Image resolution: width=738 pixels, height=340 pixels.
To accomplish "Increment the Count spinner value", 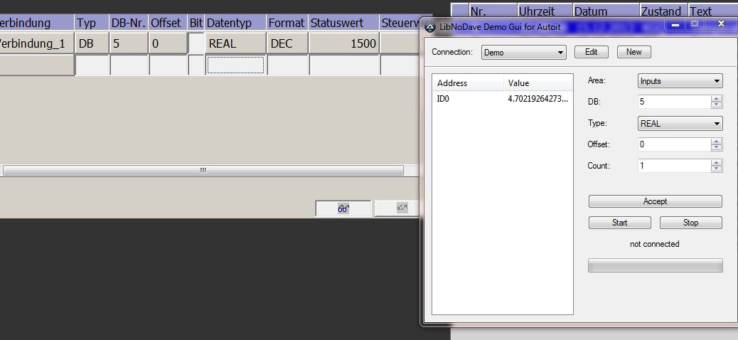I will 717,163.
